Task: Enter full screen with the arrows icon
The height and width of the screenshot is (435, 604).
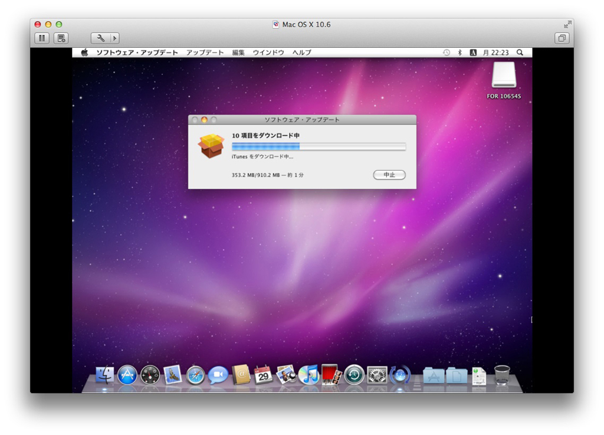Action: [x=567, y=25]
